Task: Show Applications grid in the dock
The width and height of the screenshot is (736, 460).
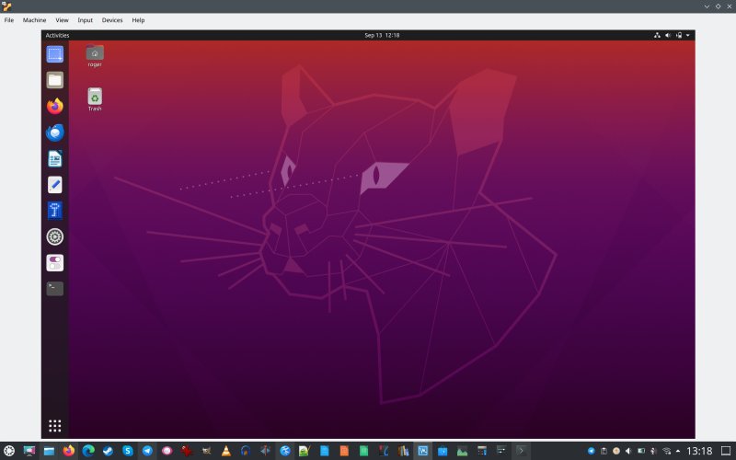Action: [x=55, y=425]
